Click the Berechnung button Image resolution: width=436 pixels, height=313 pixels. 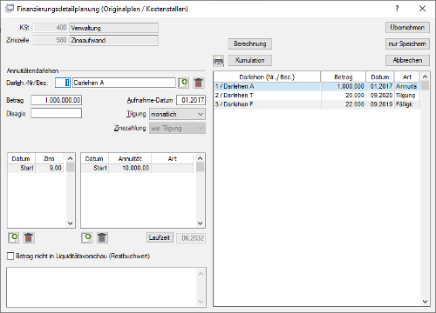pos(250,44)
